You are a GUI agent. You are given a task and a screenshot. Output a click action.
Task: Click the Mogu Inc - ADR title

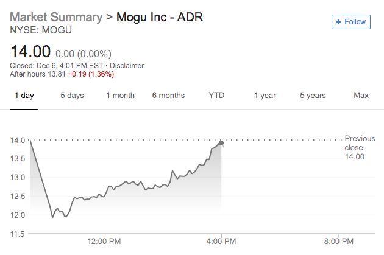tap(159, 16)
